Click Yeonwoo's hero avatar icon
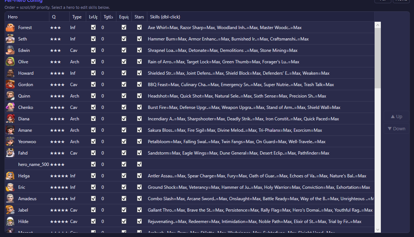The width and height of the screenshot is (414, 237). tap(10, 141)
